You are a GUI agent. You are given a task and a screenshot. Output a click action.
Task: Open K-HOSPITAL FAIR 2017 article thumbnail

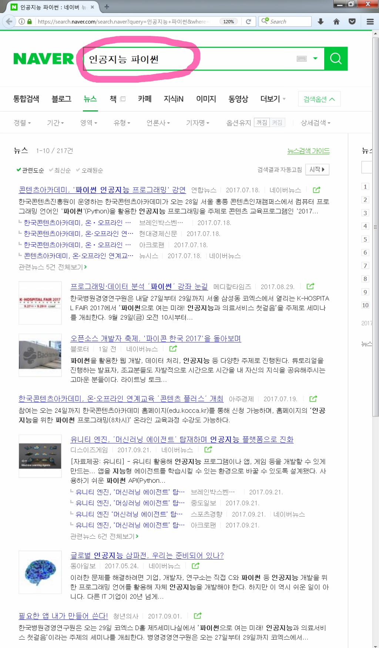click(40, 303)
